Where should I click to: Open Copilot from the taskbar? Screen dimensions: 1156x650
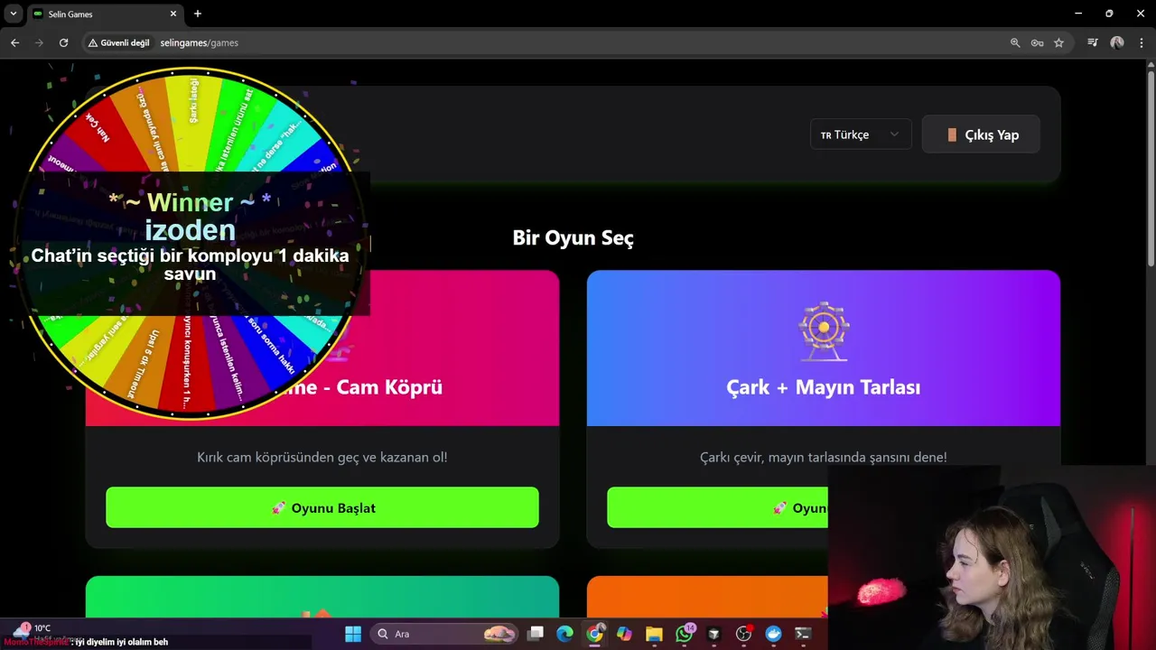pyautogui.click(x=624, y=634)
